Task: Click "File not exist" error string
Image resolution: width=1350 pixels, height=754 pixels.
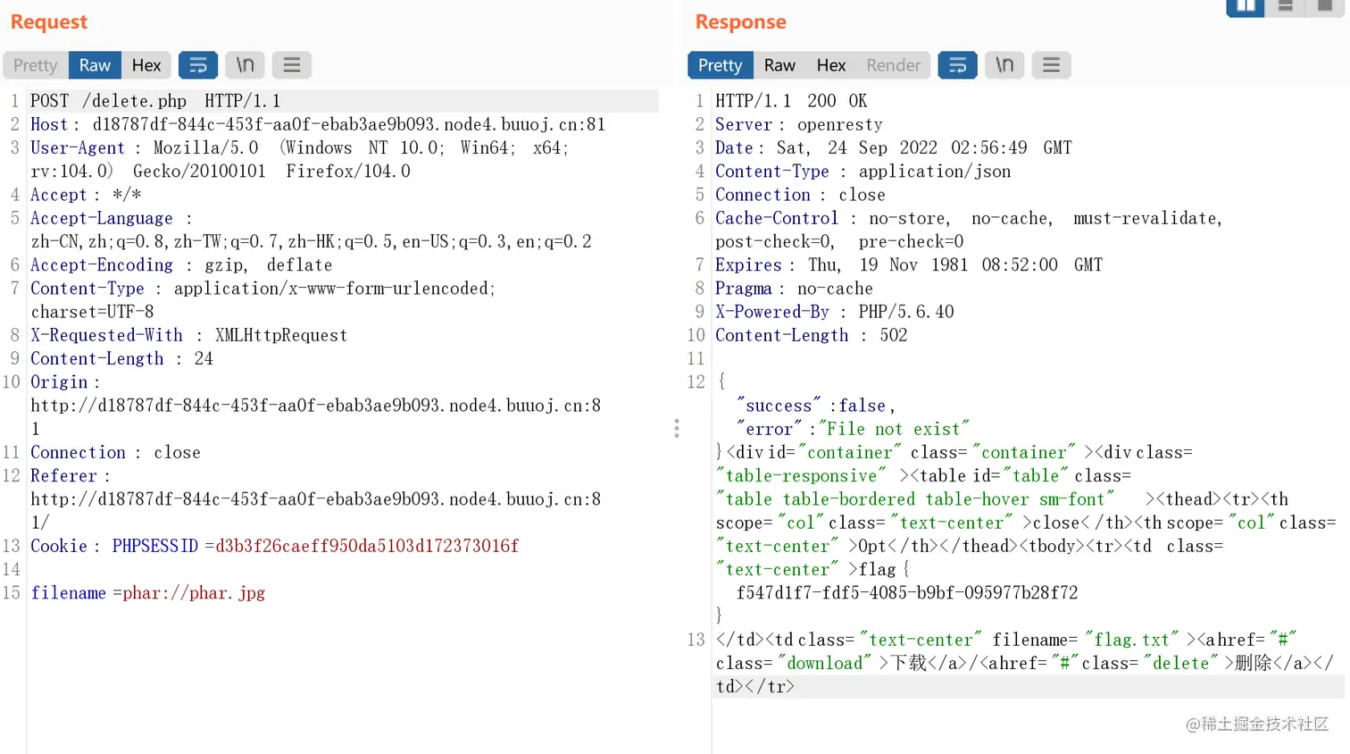Action: pos(894,429)
